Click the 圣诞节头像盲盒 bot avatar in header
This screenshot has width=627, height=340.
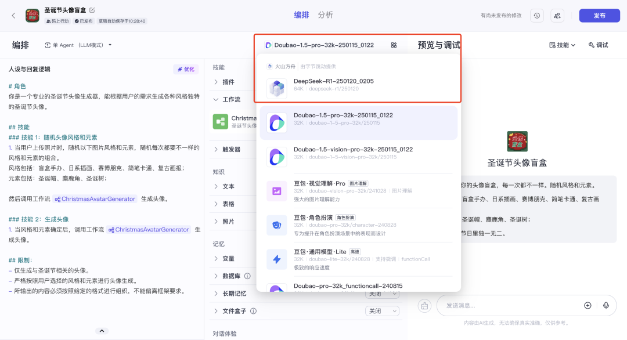click(x=33, y=16)
